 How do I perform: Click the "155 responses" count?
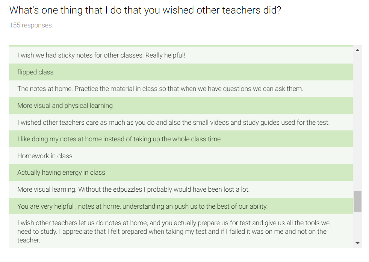(x=30, y=25)
